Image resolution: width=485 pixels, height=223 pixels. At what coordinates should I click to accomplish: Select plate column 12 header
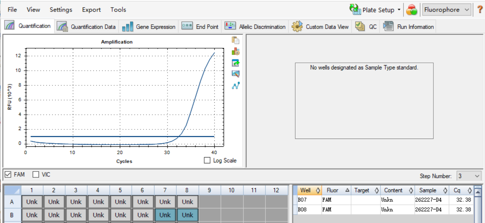coord(276,190)
